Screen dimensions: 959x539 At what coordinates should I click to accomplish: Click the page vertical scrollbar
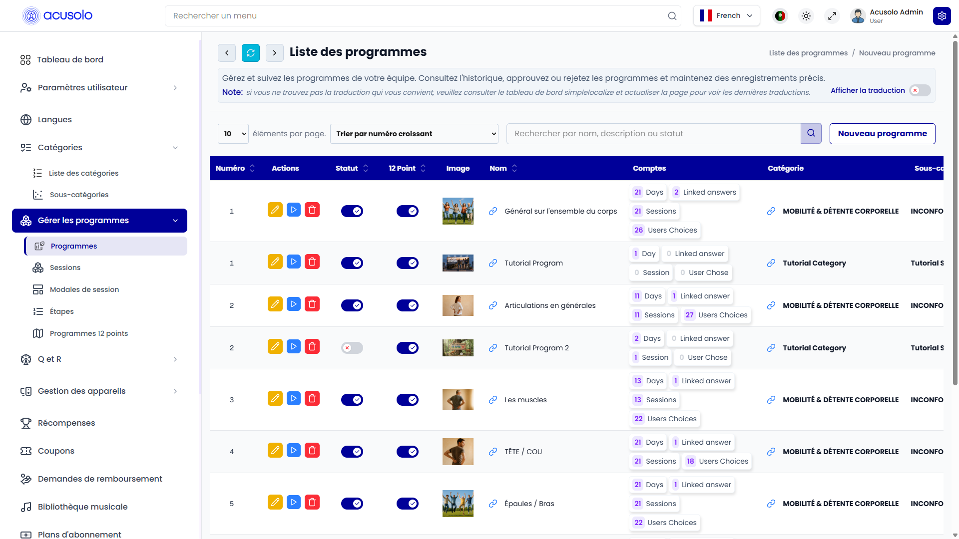tap(955, 214)
